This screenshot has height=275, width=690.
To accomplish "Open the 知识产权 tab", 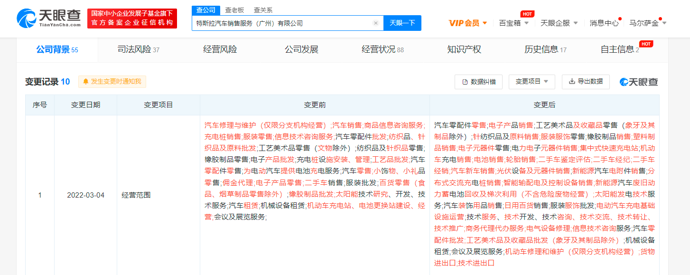I will pyautogui.click(x=464, y=49).
